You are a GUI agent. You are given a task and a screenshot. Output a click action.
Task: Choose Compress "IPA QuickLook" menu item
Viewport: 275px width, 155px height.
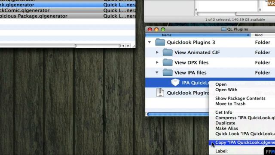point(245,118)
